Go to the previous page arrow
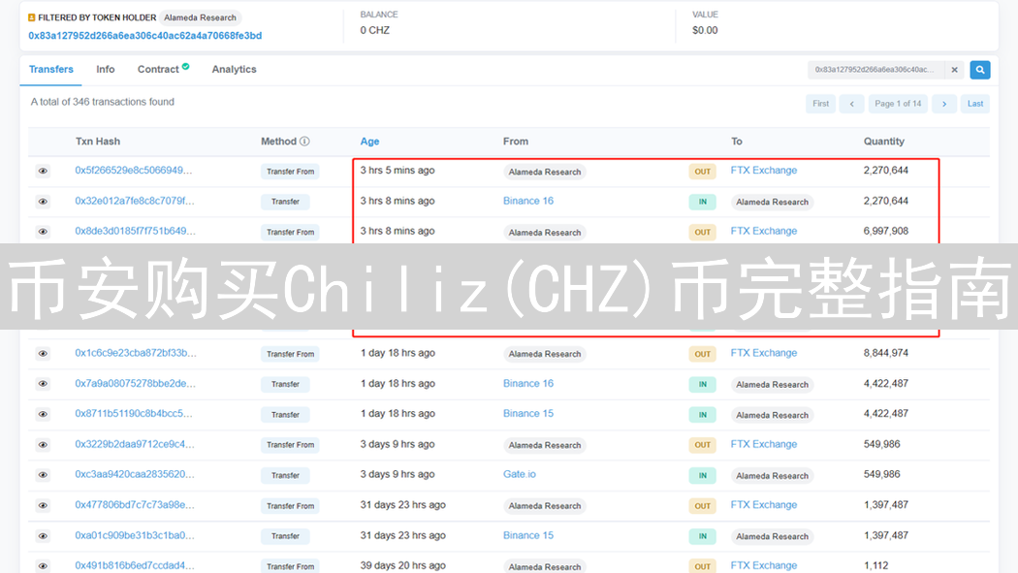This screenshot has width=1018, height=573. (851, 104)
